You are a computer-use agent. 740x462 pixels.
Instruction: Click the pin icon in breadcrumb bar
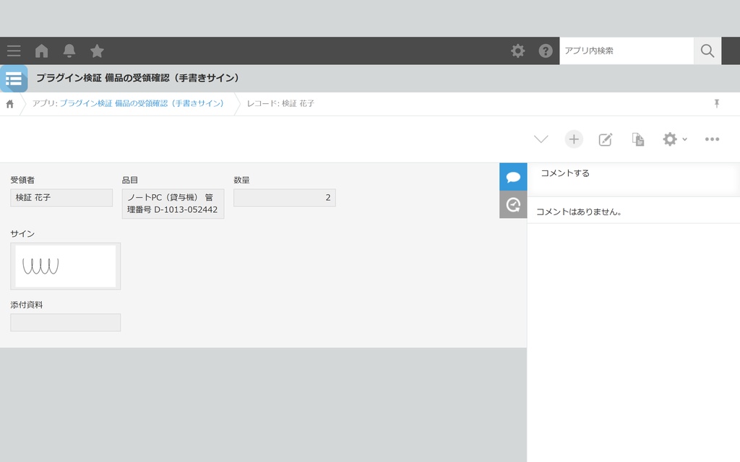pos(716,104)
